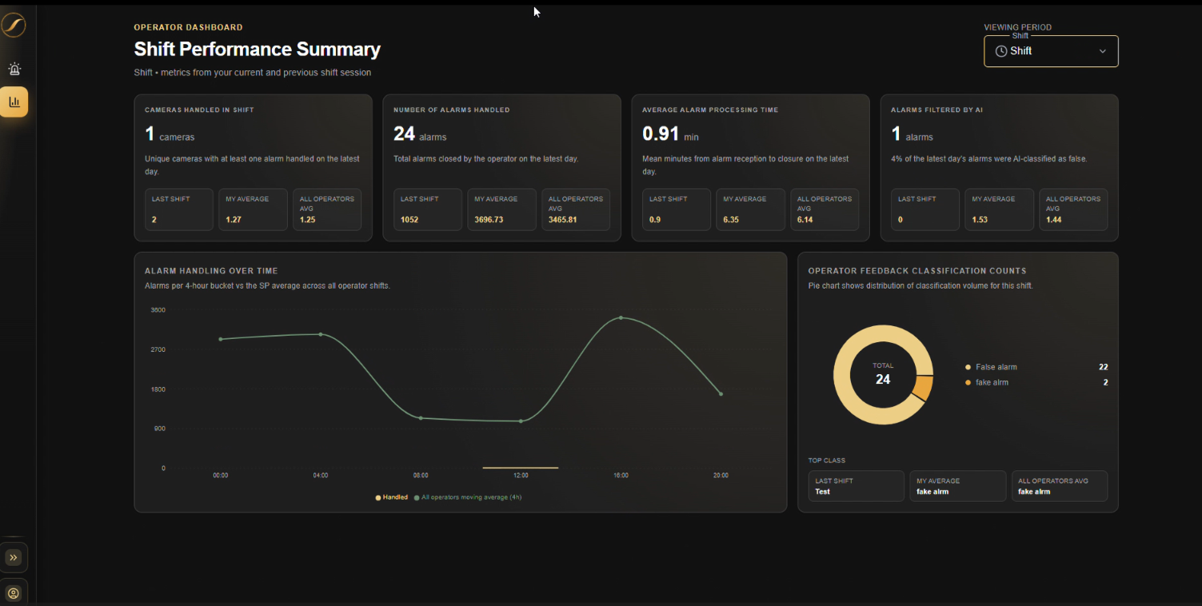Toggle the All operators moving average legend

pyautogui.click(x=468, y=497)
